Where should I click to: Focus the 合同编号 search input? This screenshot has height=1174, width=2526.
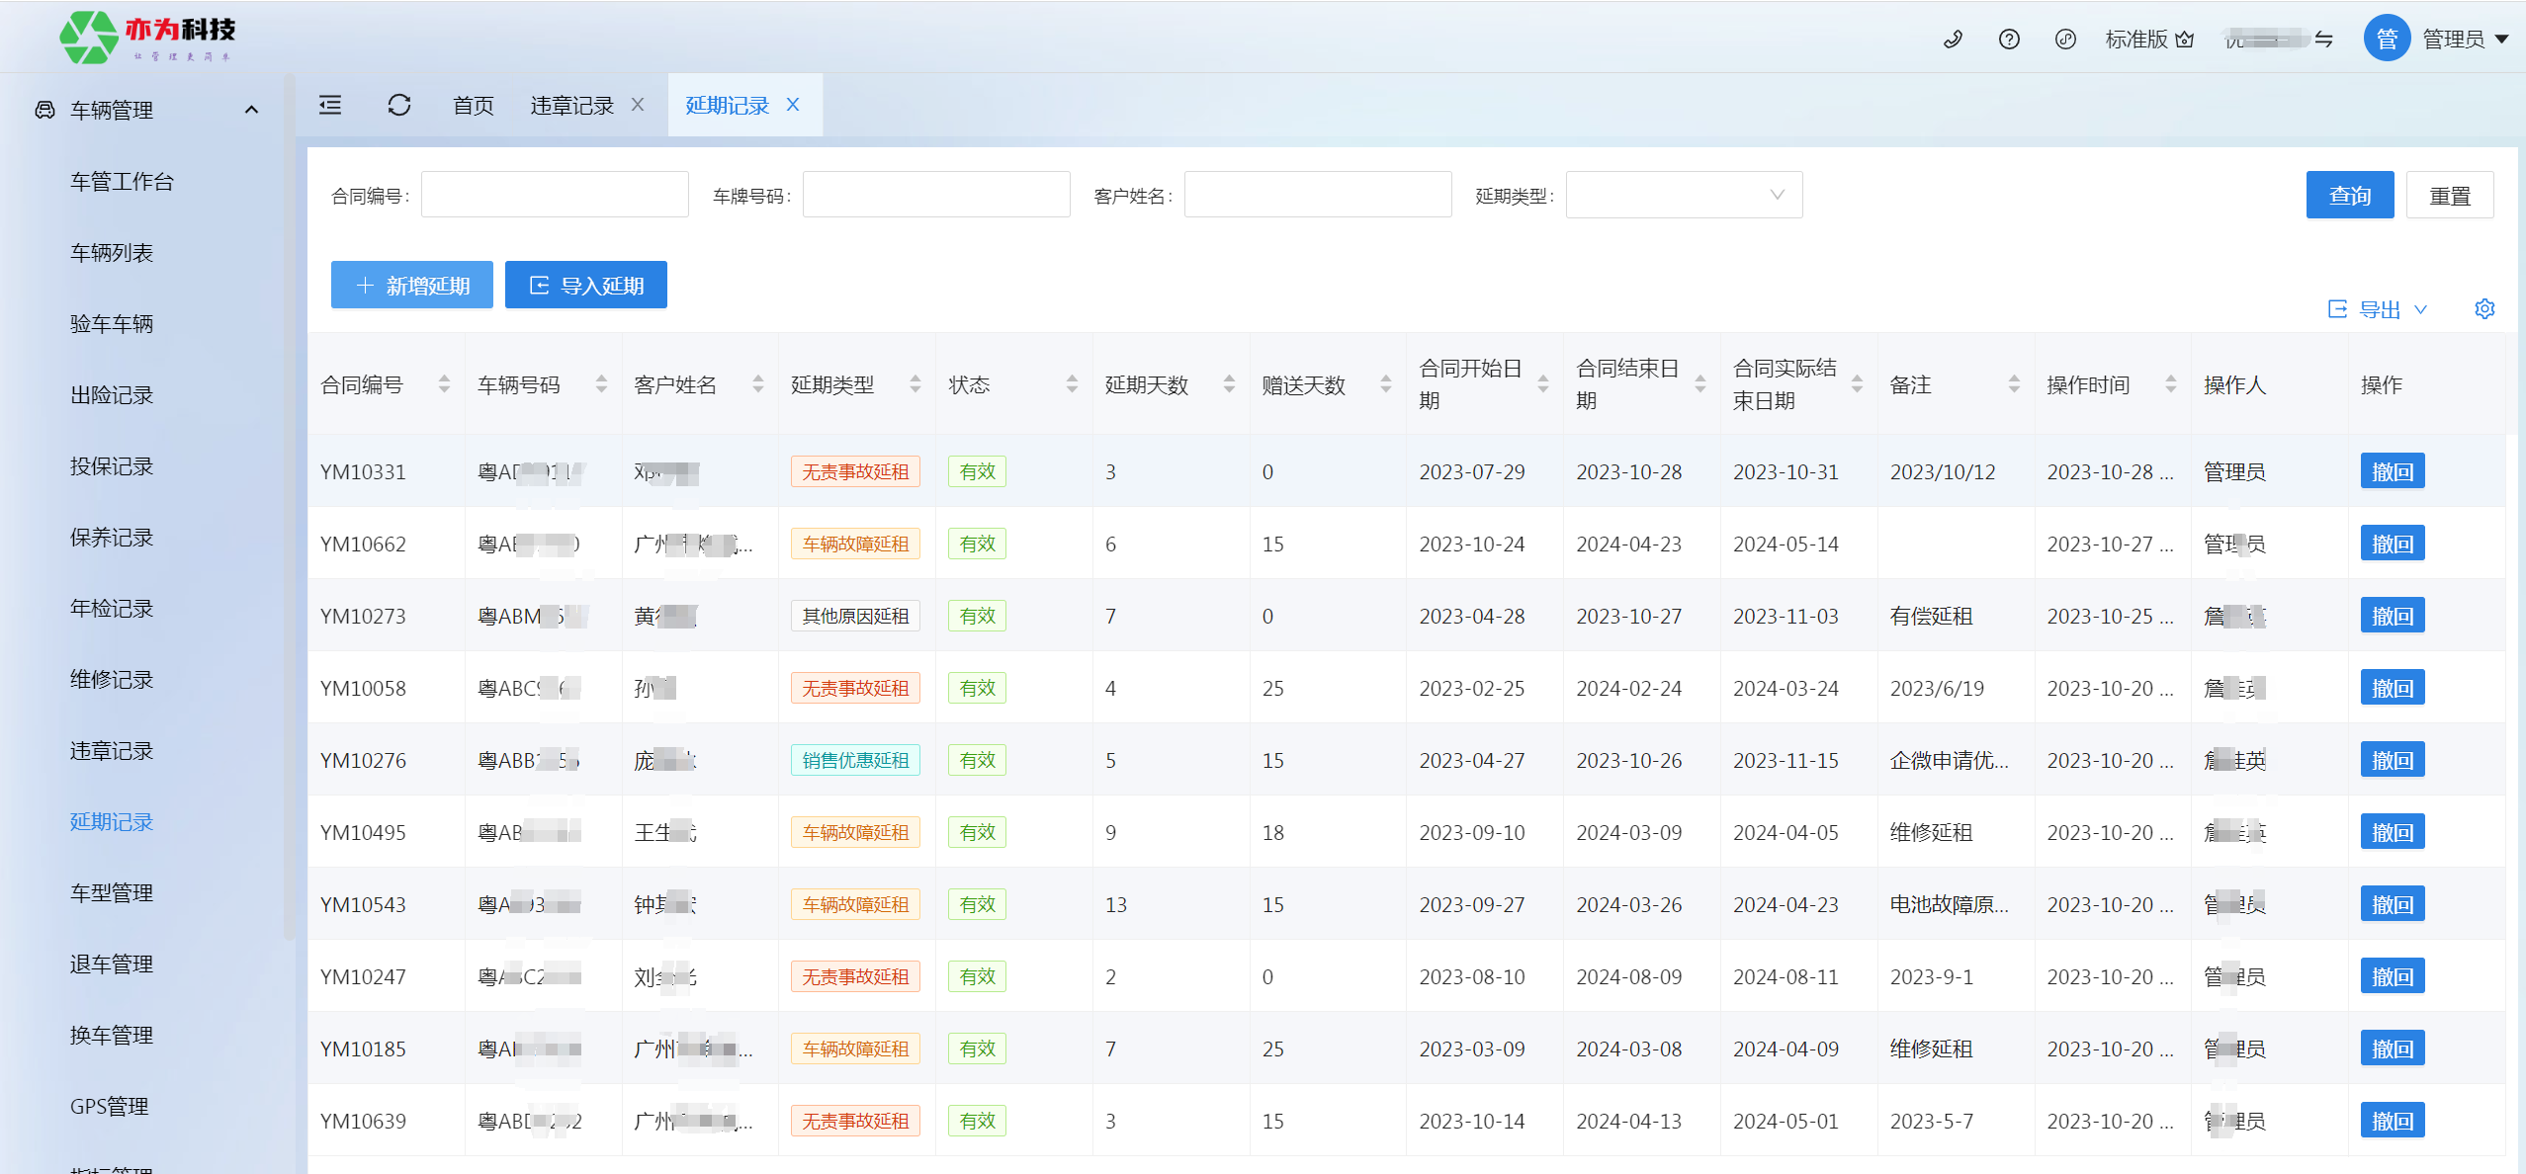click(x=555, y=195)
